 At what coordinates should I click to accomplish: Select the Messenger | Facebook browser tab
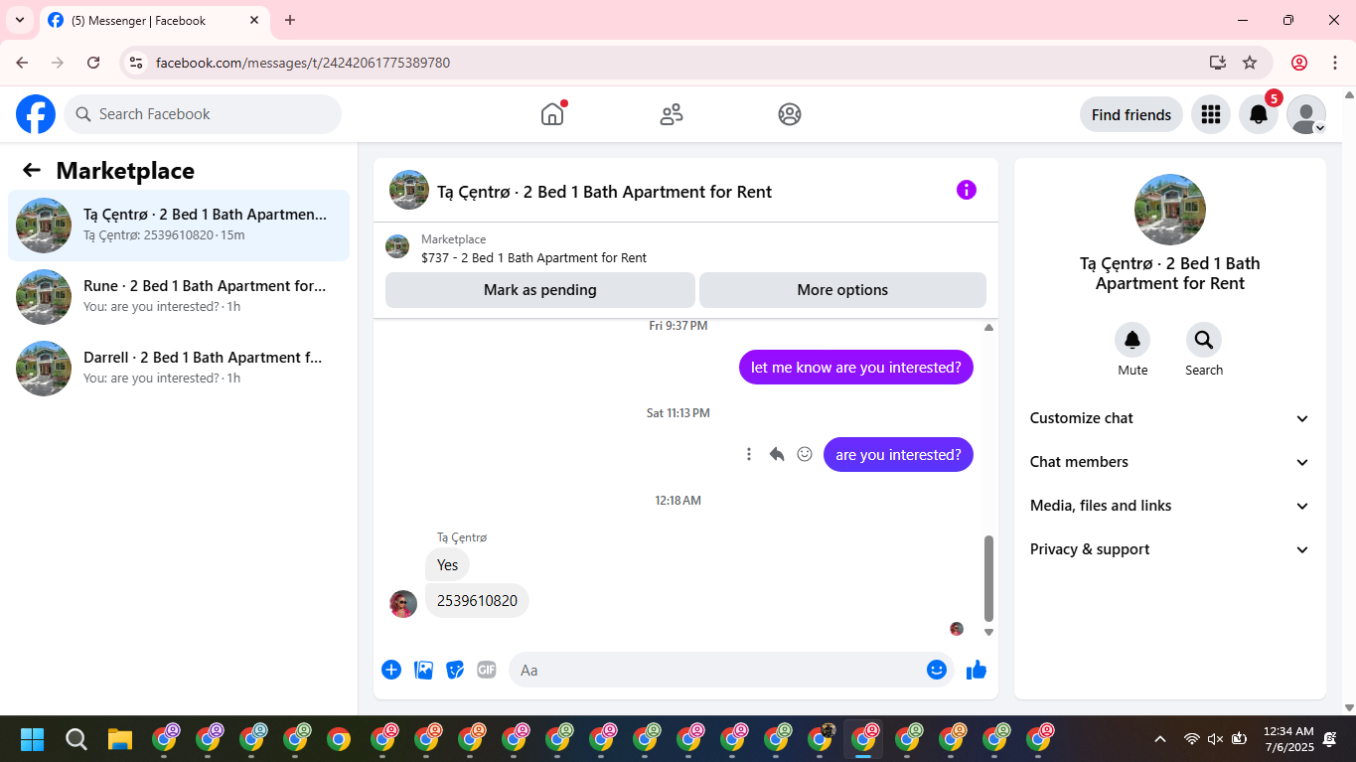(x=154, y=20)
